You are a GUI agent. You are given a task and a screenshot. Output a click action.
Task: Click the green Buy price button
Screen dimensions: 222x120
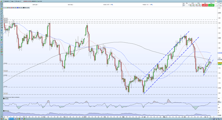(x=211, y=5)
